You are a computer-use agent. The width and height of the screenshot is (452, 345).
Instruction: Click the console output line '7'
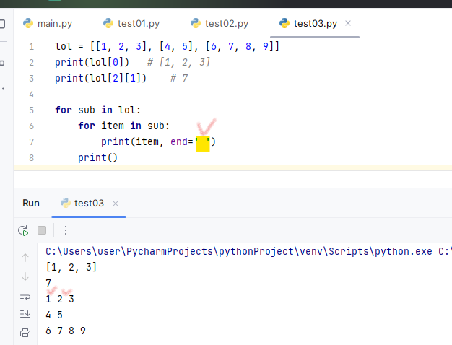point(48,283)
